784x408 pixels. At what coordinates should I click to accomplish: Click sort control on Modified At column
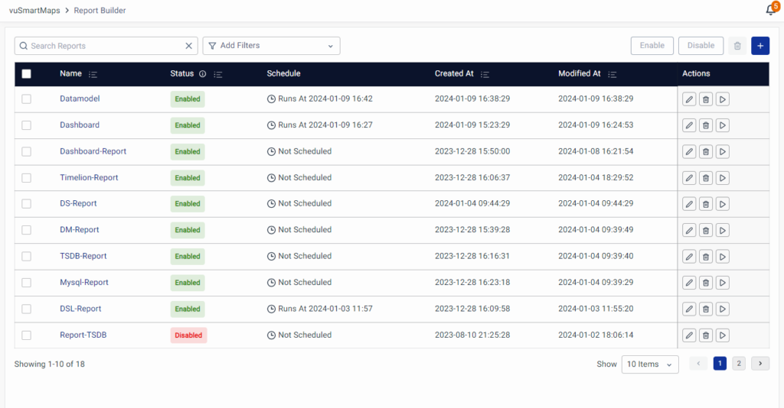pos(612,74)
